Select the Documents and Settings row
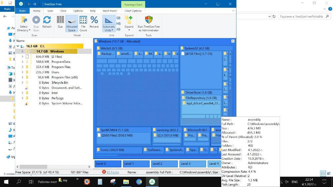This screenshot has width=333, height=187. click(54, 88)
